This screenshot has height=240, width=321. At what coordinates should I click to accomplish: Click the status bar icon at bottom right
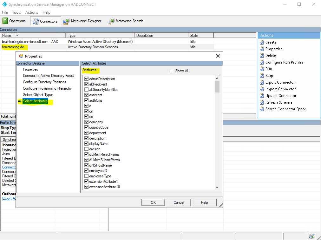311,236
